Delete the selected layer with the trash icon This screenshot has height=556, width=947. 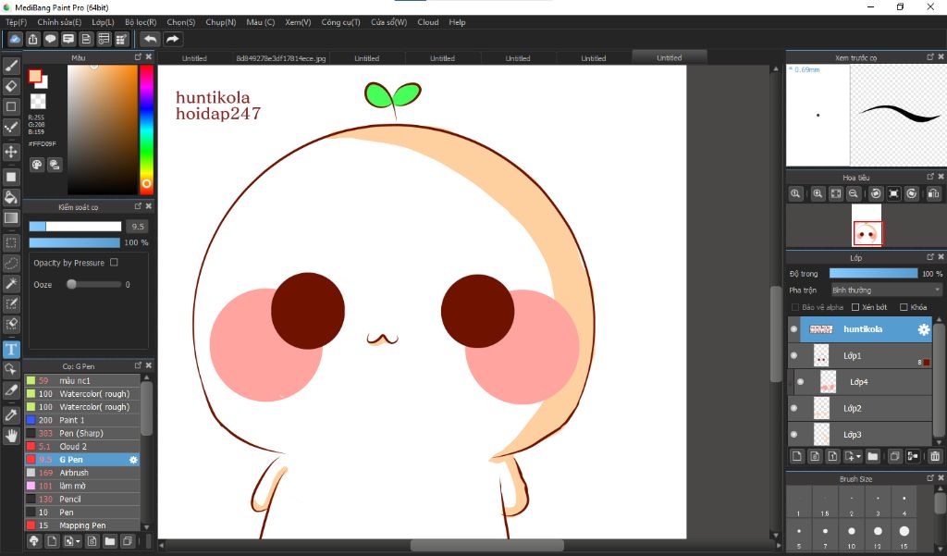coord(935,456)
